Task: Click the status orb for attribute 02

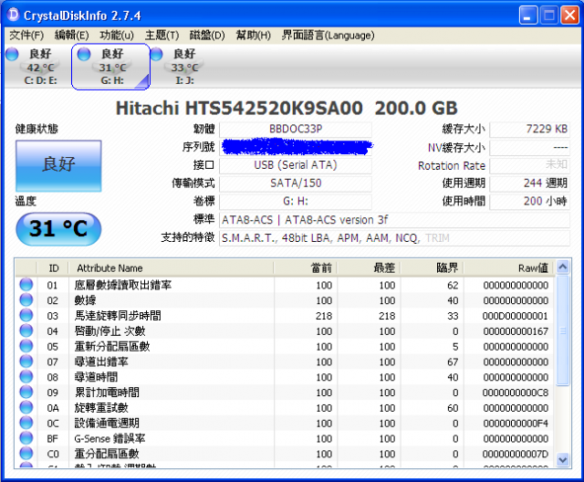Action: point(26,299)
